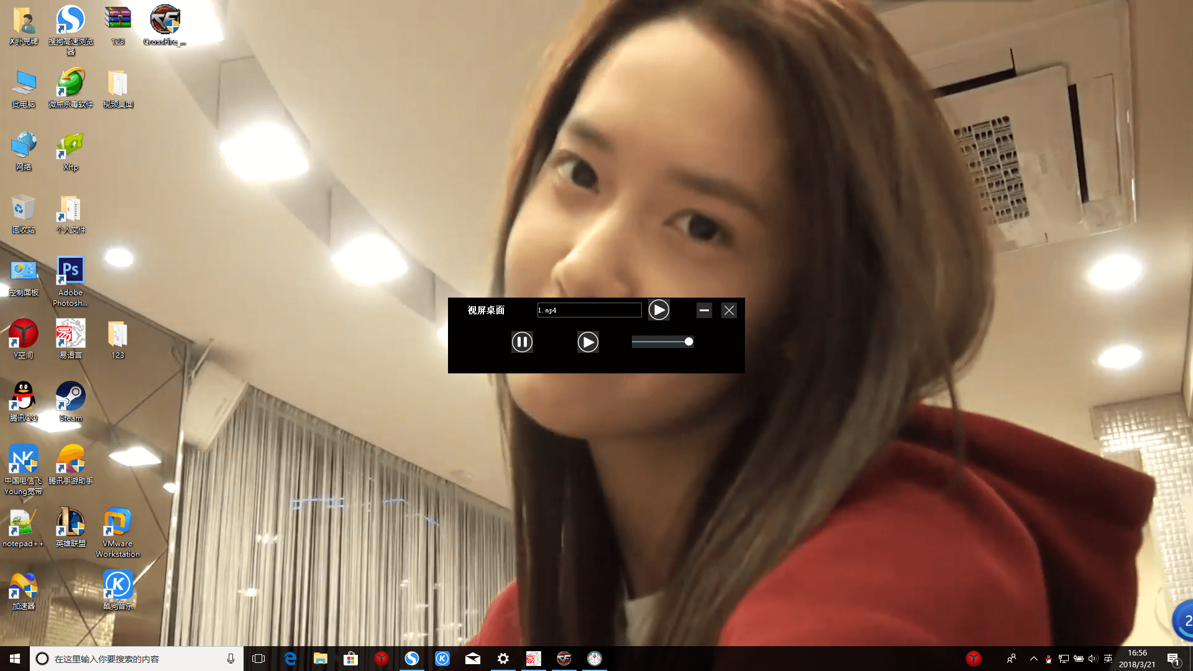Open the Kugou music taskbar button
1193x671 pixels.
[x=442, y=659]
